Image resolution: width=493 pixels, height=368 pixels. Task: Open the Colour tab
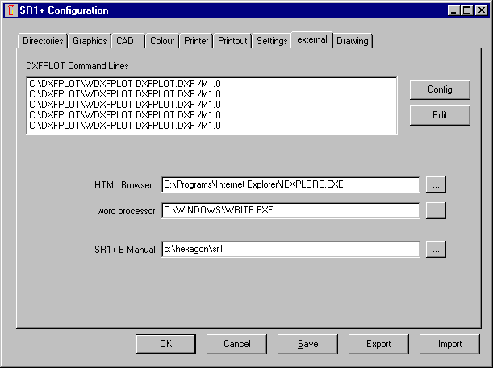click(x=162, y=41)
